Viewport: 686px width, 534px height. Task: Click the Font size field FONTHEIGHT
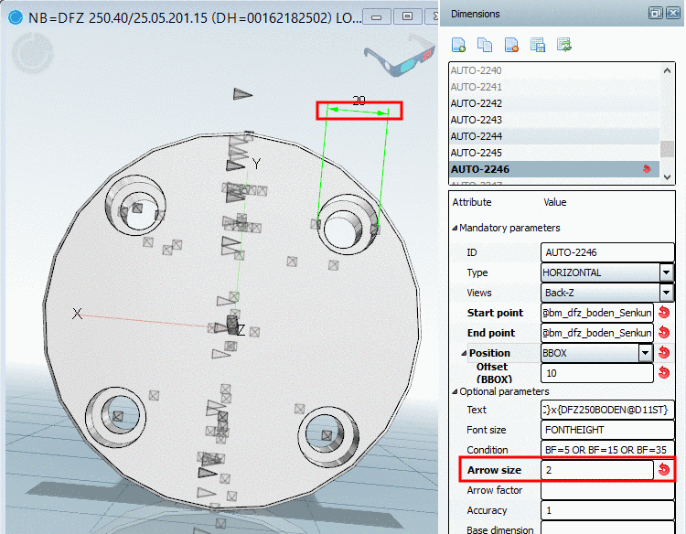(607, 430)
